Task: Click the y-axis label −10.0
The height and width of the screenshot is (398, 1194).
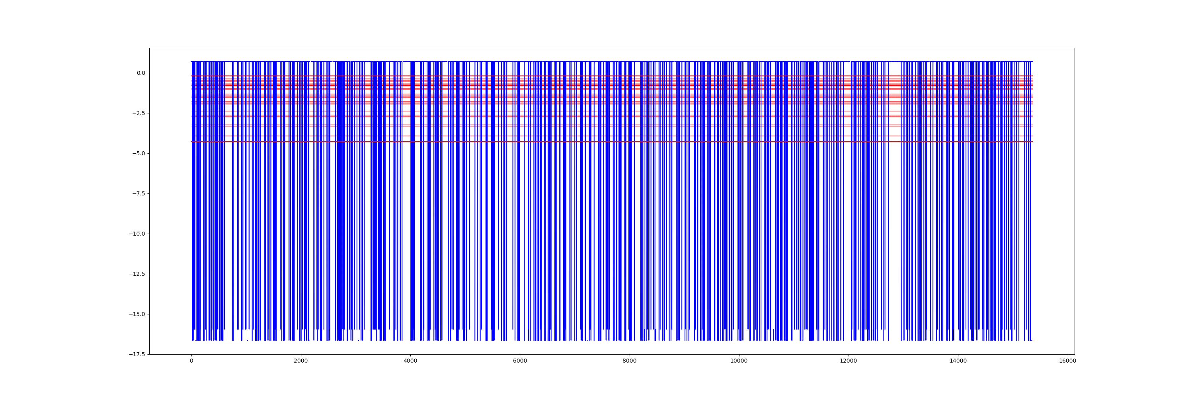Action: (137, 234)
